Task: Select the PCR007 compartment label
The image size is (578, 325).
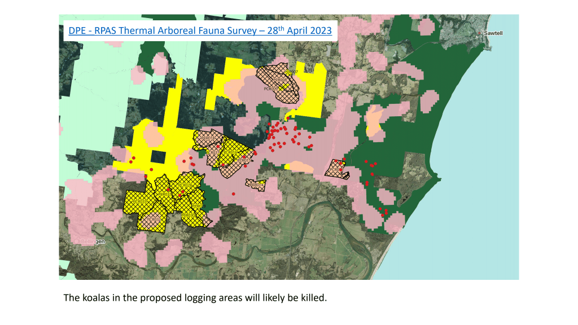Action: click(292, 72)
